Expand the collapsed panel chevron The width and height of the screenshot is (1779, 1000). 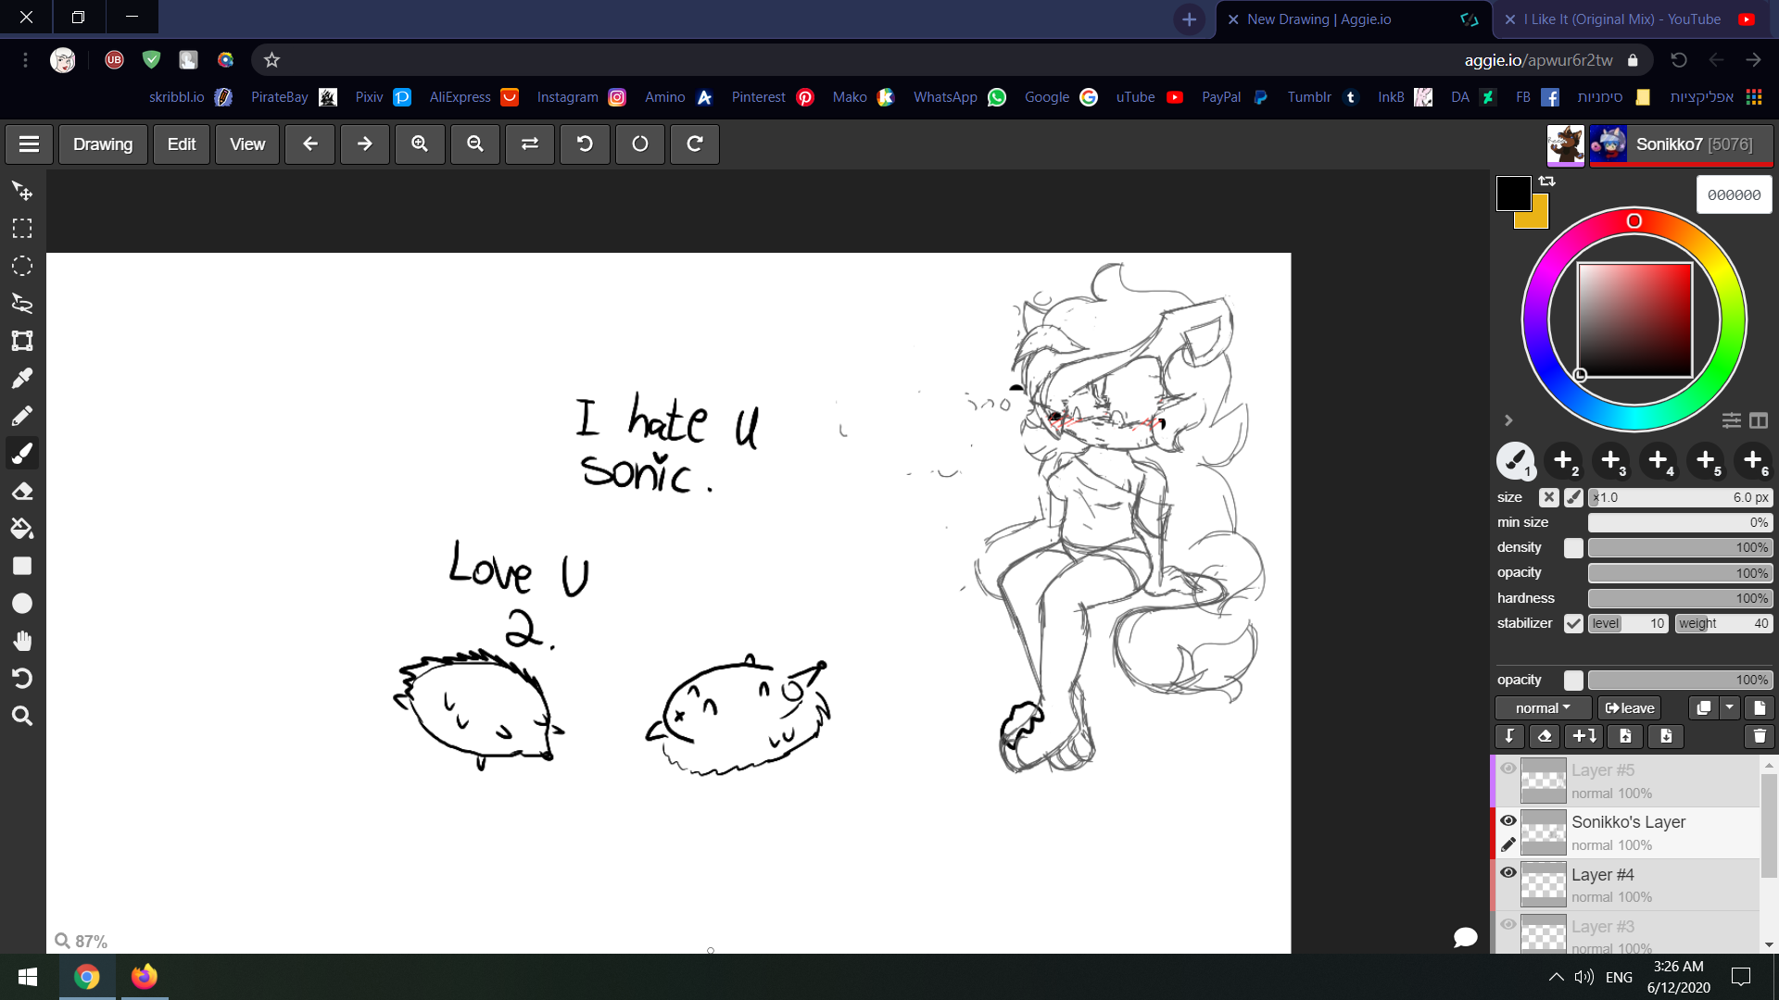(1508, 420)
